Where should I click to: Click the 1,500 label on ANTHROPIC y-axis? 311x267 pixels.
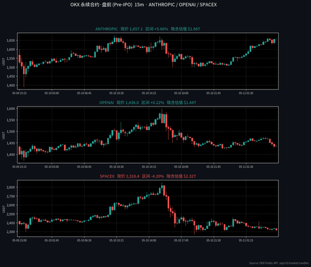(x=11, y=67)
